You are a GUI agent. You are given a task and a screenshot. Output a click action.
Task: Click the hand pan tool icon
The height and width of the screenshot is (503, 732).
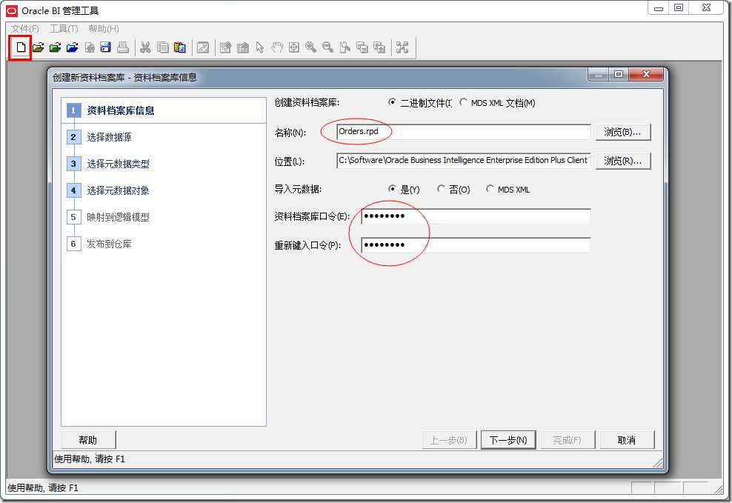coord(277,47)
